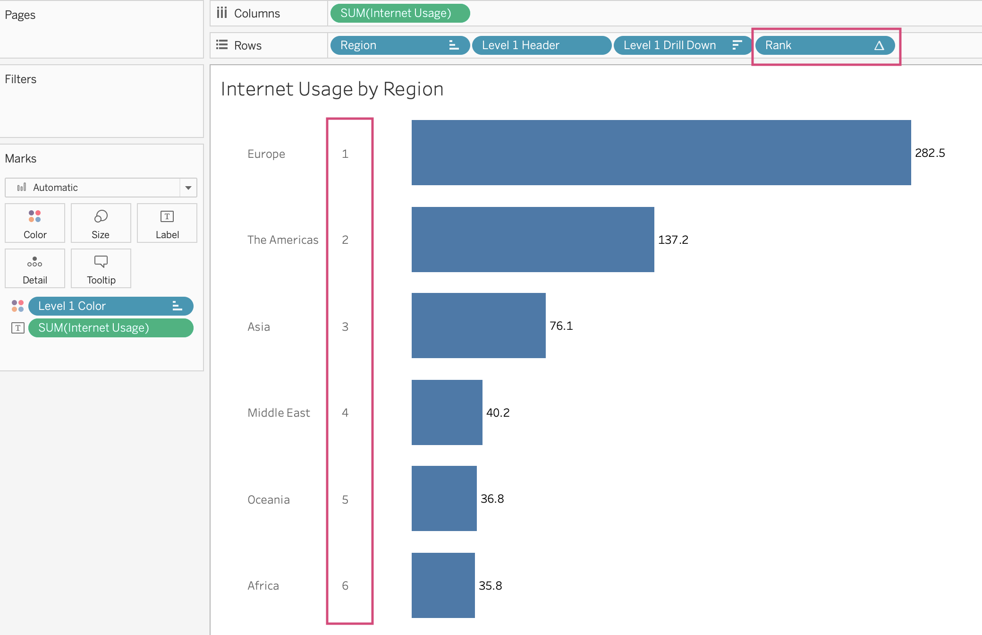Click the text label icon beside SUM(Internet Usage)

[17, 328]
